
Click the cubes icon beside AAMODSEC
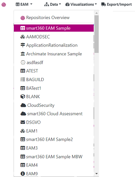[23, 37]
